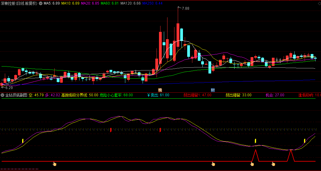This screenshot has width=321, height=171.
Task: Click the hand icon at the first red spike's base
Action: [x=252, y=164]
